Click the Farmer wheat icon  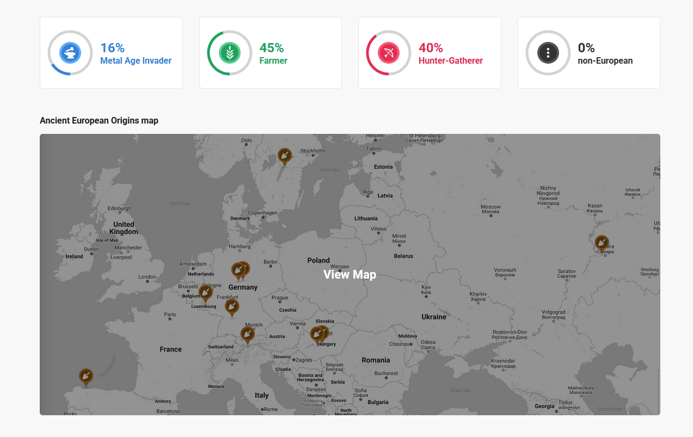pyautogui.click(x=229, y=53)
